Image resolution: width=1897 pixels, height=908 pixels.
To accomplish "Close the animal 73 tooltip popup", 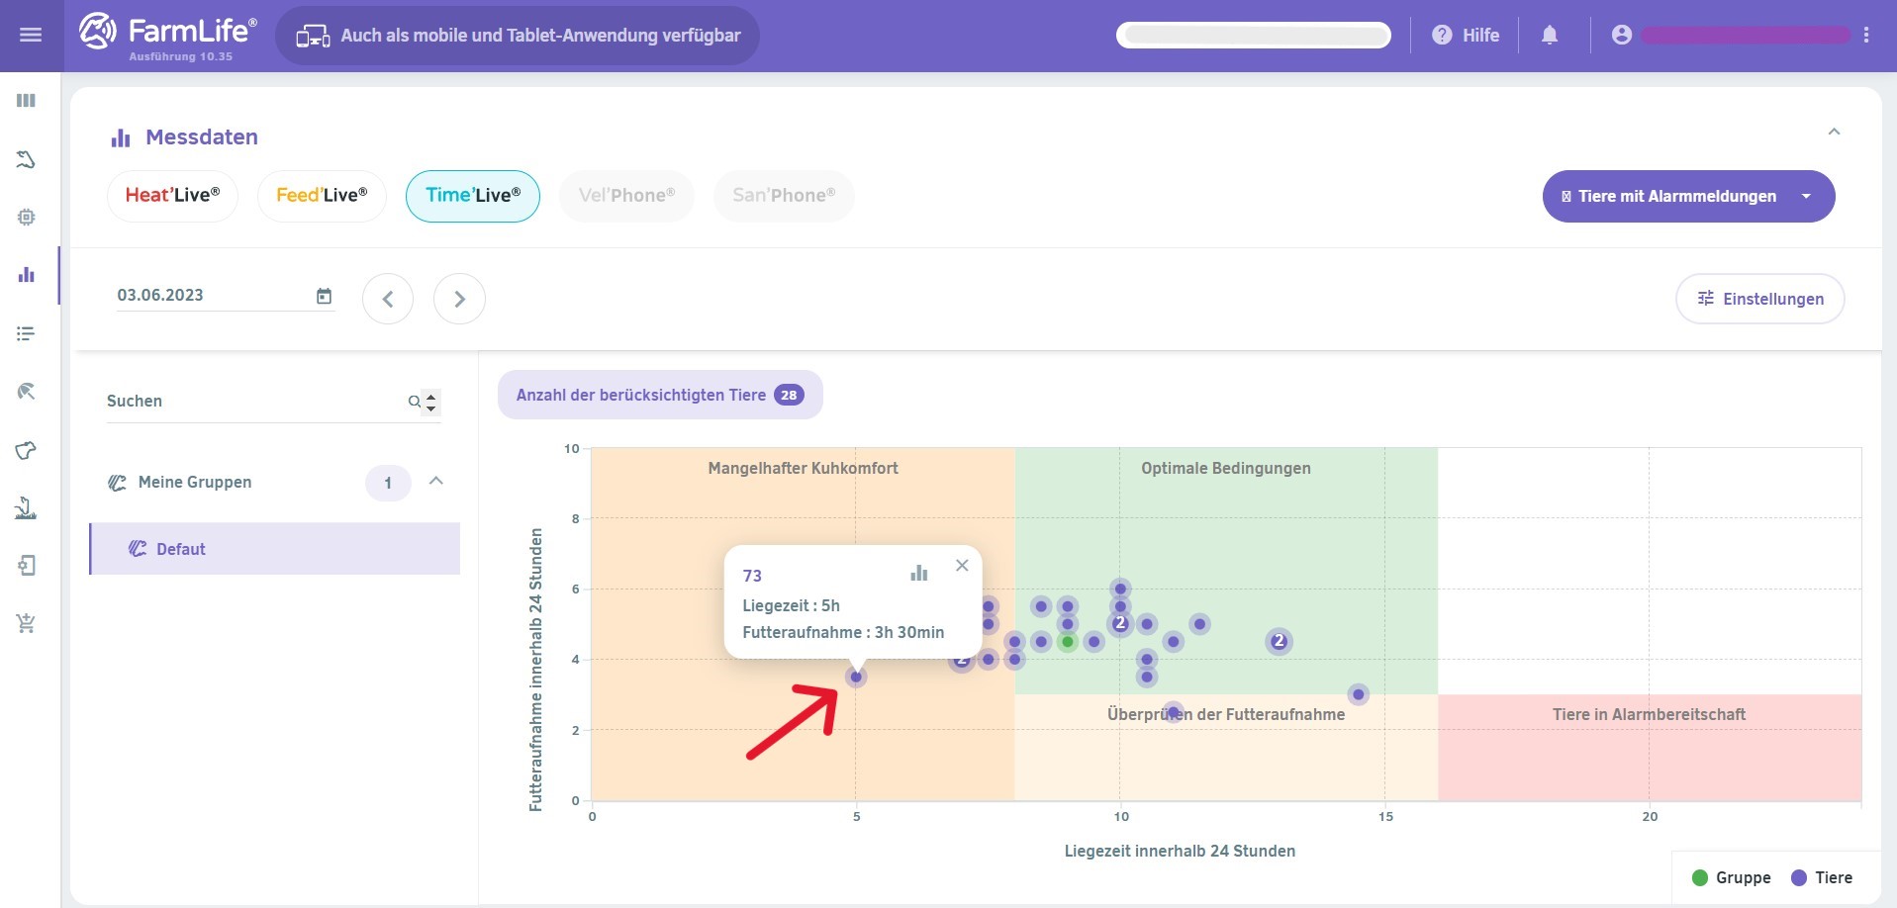I will coord(962,566).
